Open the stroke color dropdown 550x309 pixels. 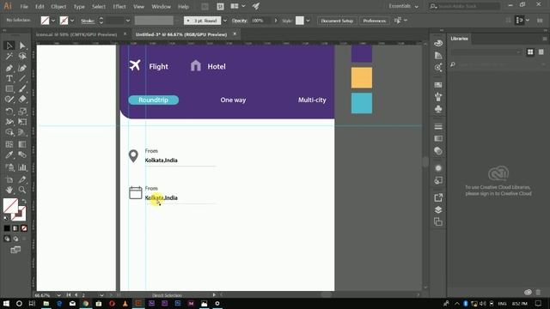72,21
